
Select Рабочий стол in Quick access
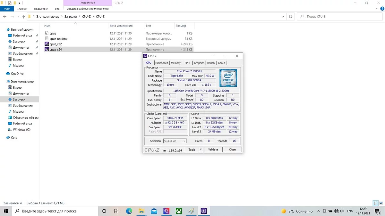point(22,36)
